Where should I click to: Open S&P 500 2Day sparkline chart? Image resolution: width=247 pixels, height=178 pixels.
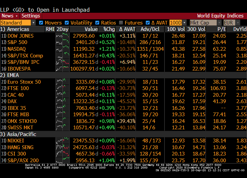coord(62,42)
